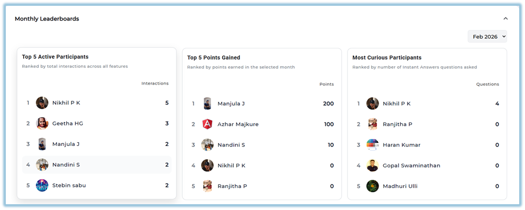Collapse the Monthly Leaderboards section

tap(506, 18)
